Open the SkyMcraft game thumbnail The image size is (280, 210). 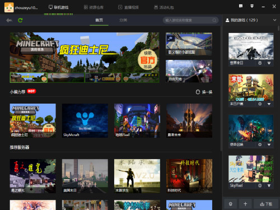pos(85,121)
